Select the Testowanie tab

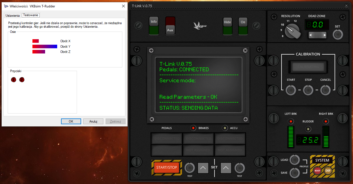click(31, 15)
